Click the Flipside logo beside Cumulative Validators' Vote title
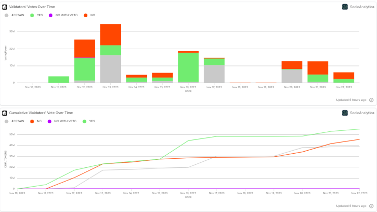This screenshot has width=377, height=212. [x=5, y=113]
